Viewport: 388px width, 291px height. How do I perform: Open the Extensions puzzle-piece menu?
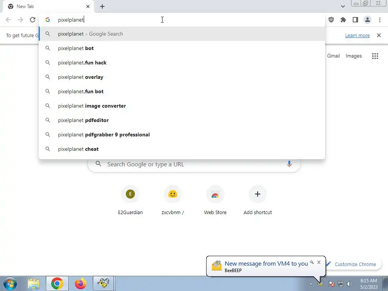coord(343,20)
